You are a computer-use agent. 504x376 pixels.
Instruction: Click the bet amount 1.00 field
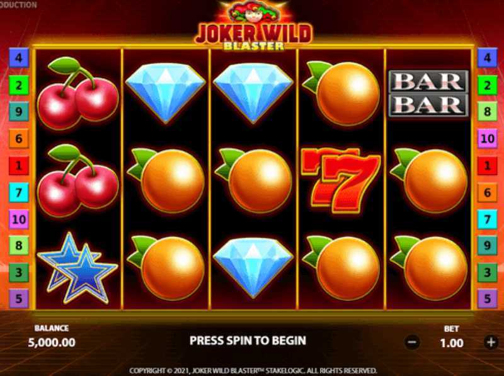(452, 343)
